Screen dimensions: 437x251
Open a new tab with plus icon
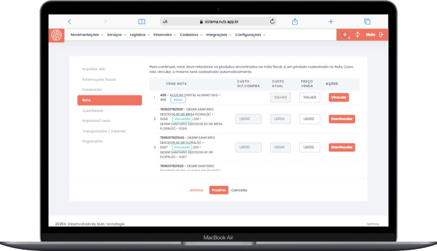coord(331,21)
